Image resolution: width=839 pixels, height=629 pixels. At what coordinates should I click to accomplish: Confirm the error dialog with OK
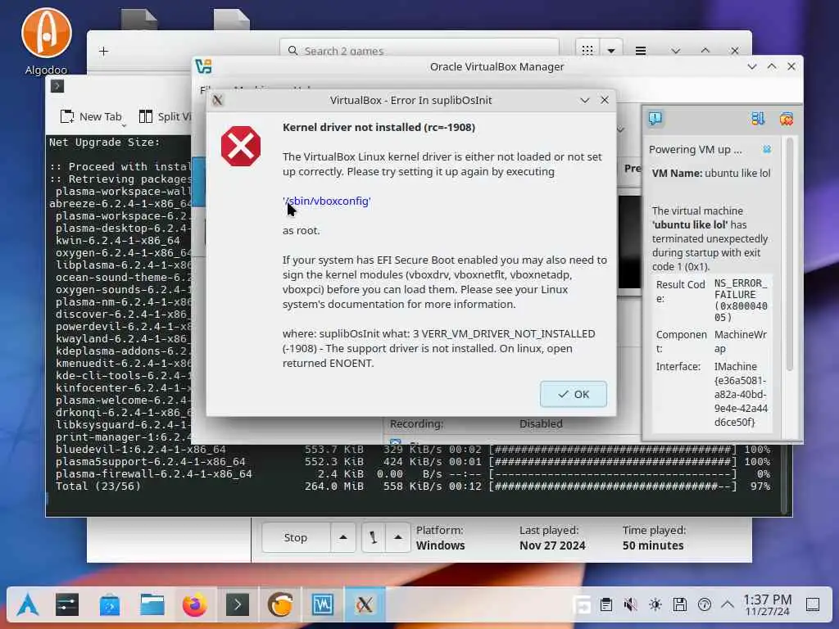tap(573, 394)
